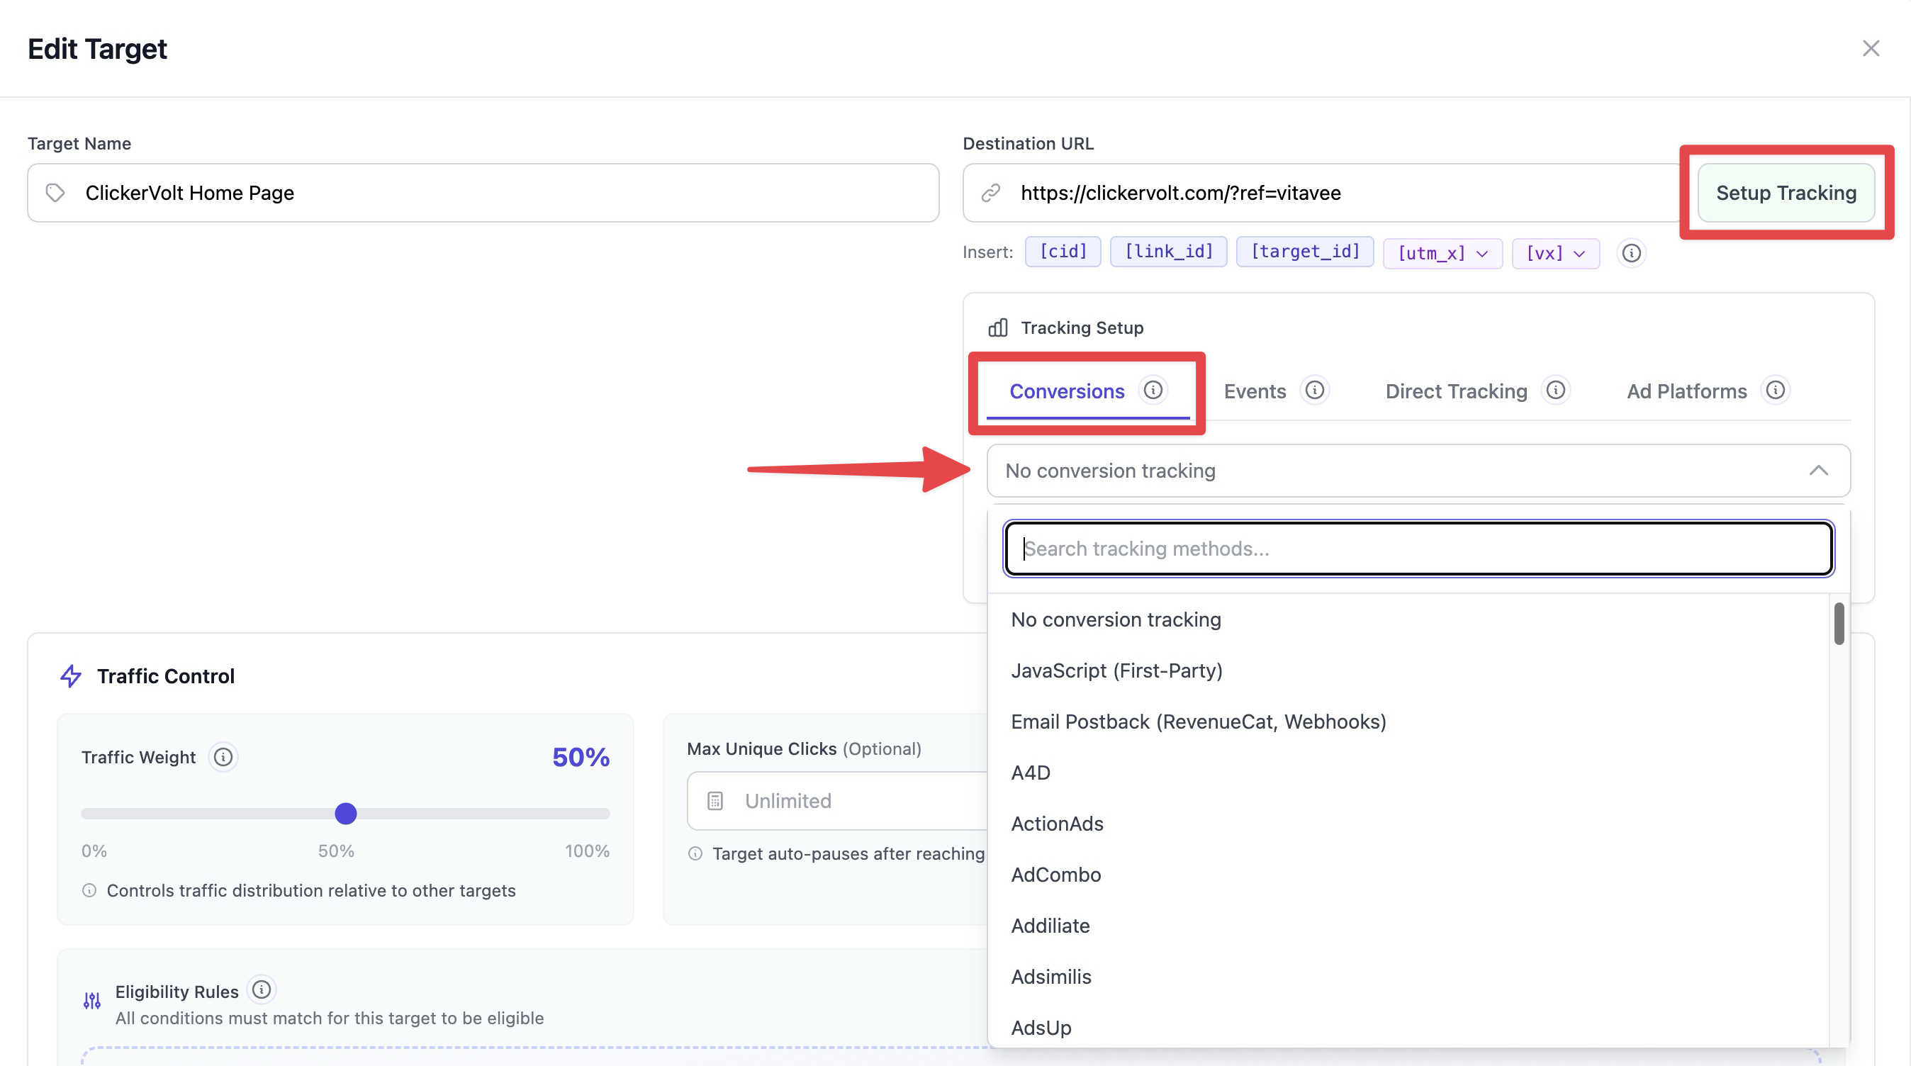Open Eligibility Rules info icon
Screen dimensions: 1911x1066
click(x=261, y=989)
